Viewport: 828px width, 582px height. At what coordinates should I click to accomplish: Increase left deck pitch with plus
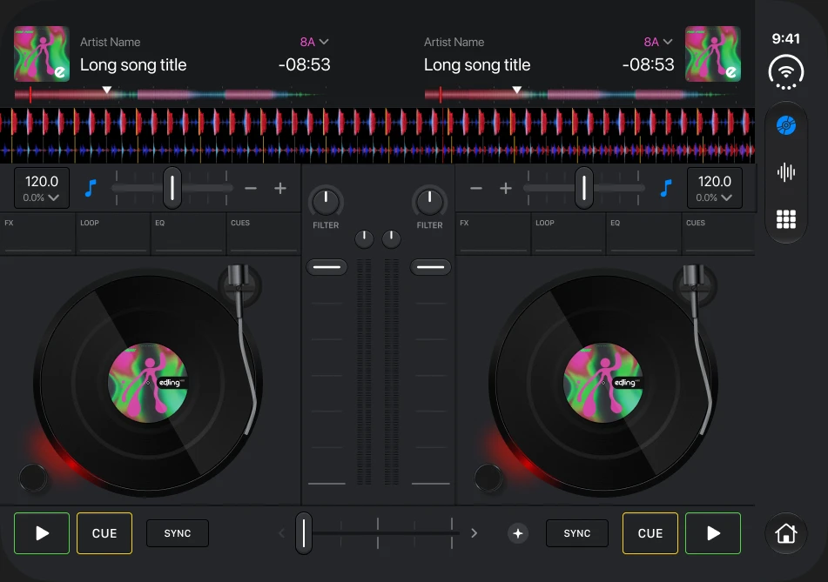point(280,189)
